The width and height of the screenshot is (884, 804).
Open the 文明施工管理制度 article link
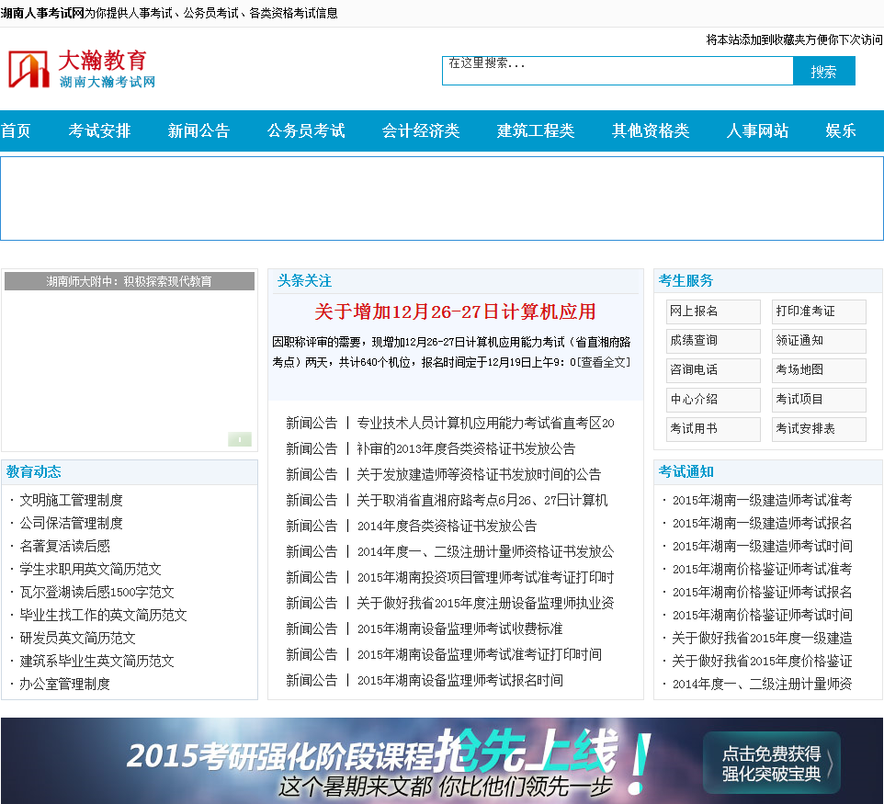(x=72, y=500)
